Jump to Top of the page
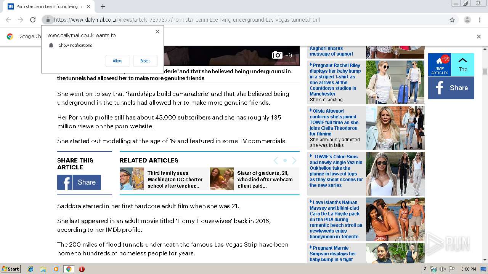The height and width of the screenshot is (274, 488). tap(463, 65)
